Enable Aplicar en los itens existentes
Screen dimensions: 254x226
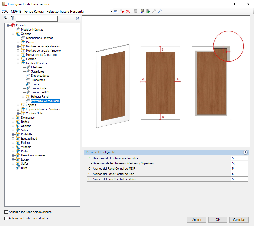pos(6,218)
